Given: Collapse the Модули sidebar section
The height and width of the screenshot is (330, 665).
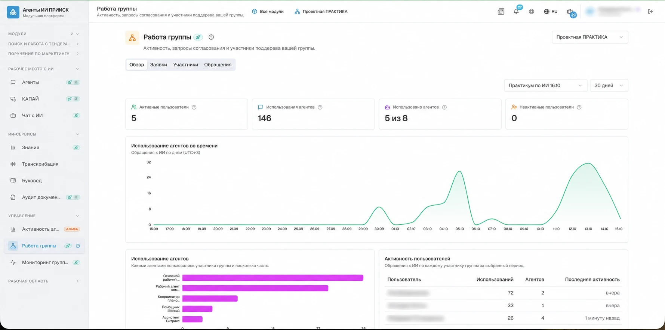Looking at the screenshot, I should (44, 34).
